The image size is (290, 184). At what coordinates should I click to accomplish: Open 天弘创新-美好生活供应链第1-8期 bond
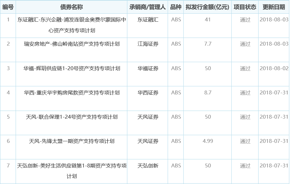tap(72, 171)
